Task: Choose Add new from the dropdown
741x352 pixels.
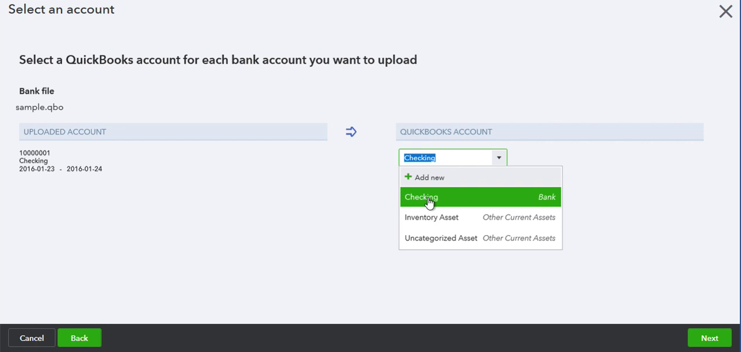Action: [x=481, y=177]
